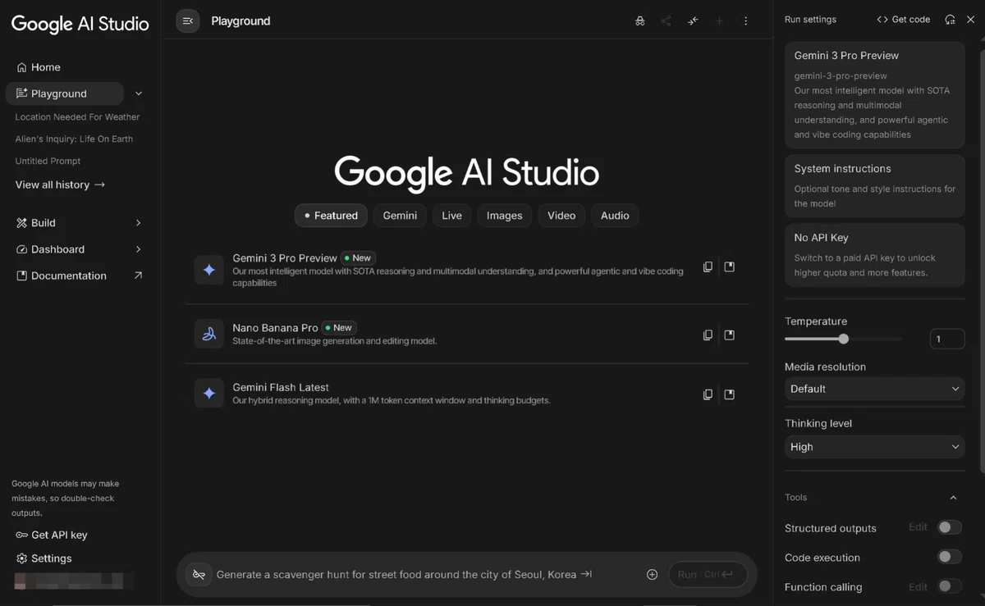The image size is (985, 606).
Task: Enable Code execution toggle
Action: tap(950, 557)
